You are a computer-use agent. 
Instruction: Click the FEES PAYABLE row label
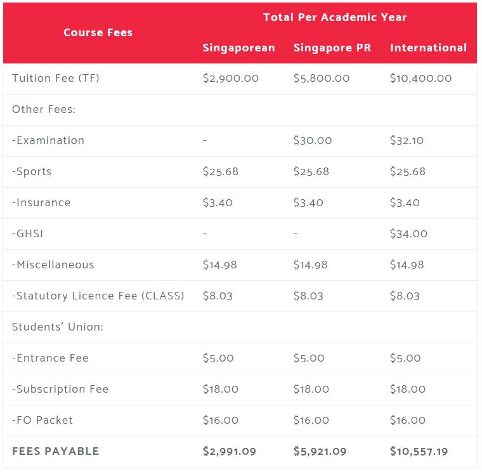[x=56, y=452]
